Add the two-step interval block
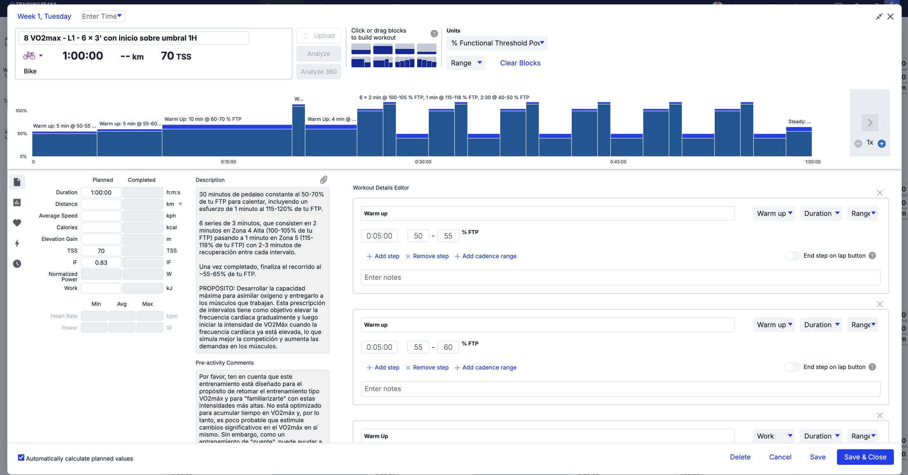Viewport: 908px width, 475px height. point(361,62)
